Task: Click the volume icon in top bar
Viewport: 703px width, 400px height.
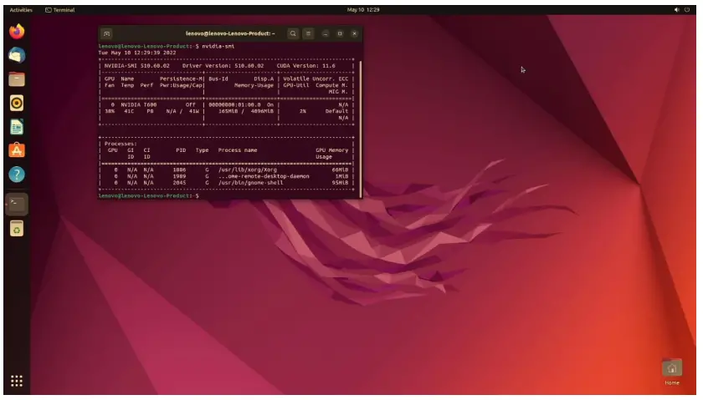Action: (676, 10)
